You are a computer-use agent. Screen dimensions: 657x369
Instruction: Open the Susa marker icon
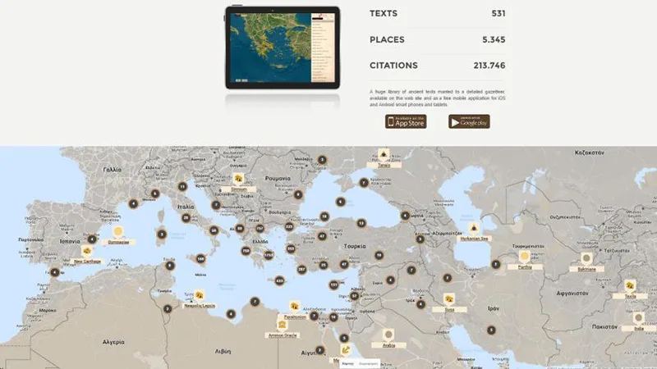click(x=449, y=299)
